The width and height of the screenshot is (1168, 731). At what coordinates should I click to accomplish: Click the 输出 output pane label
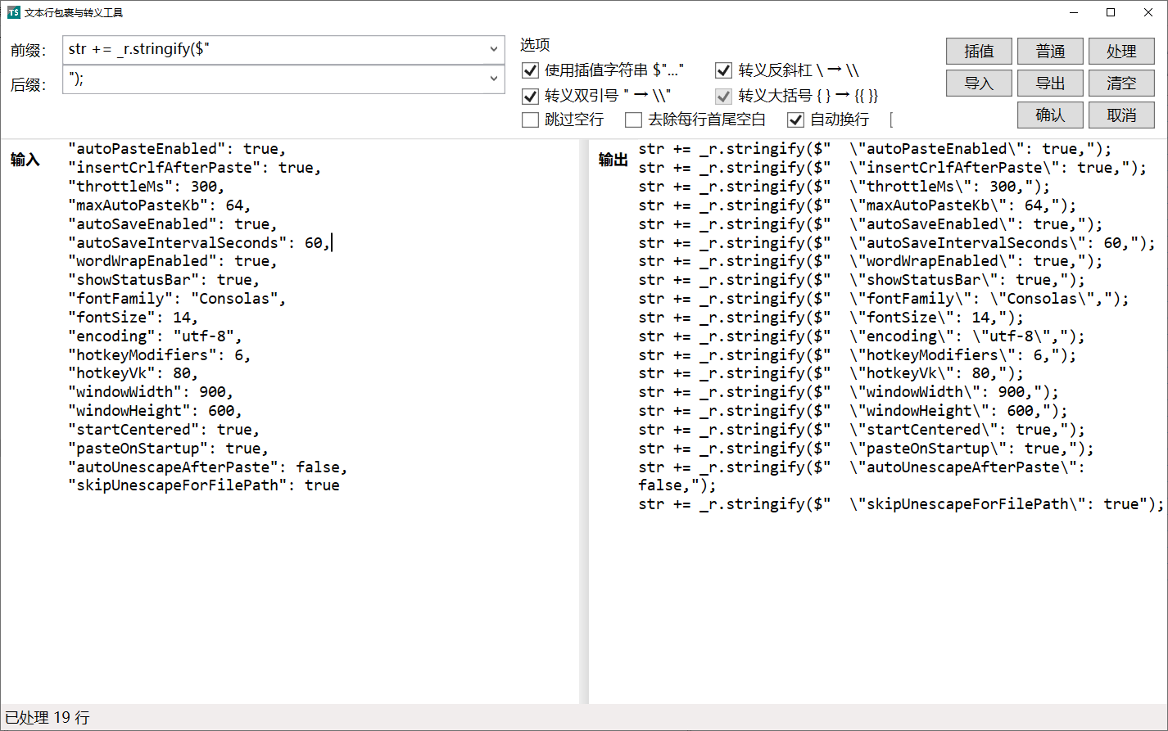613,160
